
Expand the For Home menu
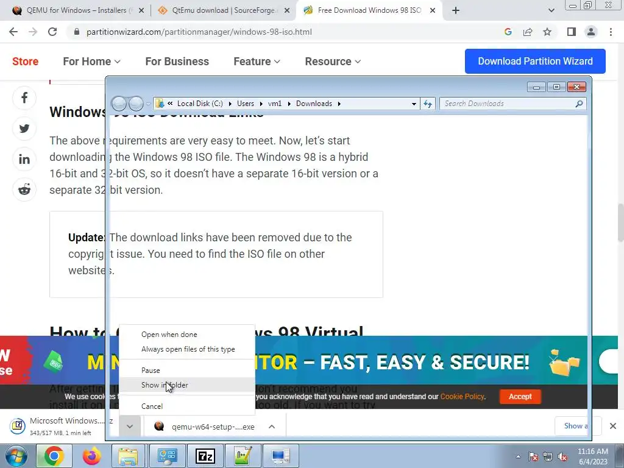point(91,62)
